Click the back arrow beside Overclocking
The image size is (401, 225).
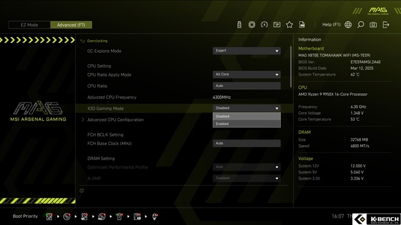83,41
